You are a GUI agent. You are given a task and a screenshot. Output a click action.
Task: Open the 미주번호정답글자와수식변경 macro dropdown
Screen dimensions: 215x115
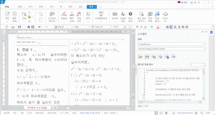[x=172, y=49]
